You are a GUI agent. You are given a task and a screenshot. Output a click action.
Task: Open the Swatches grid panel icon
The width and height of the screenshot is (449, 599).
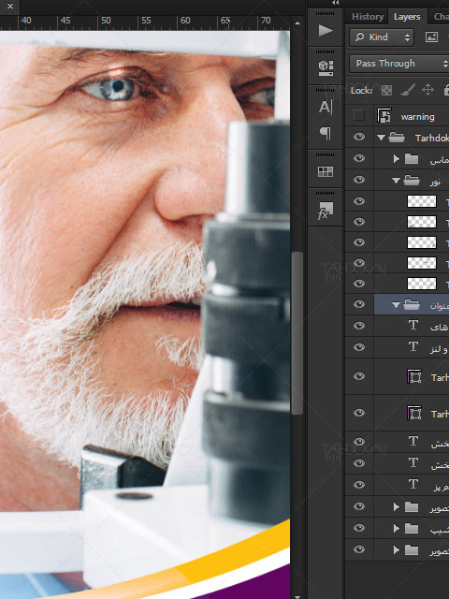326,172
